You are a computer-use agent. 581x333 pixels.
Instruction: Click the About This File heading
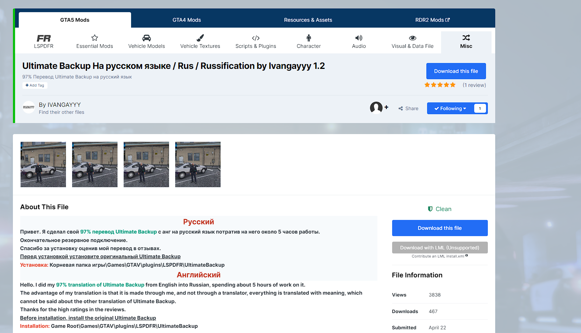(x=44, y=207)
